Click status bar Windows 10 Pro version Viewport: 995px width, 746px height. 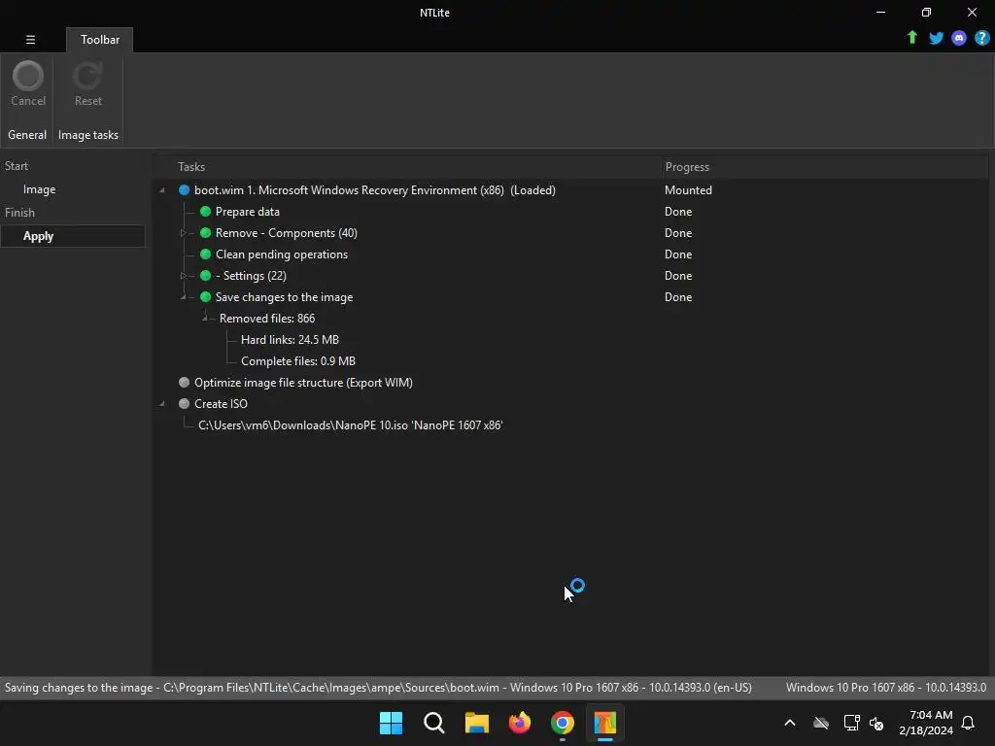point(886,688)
